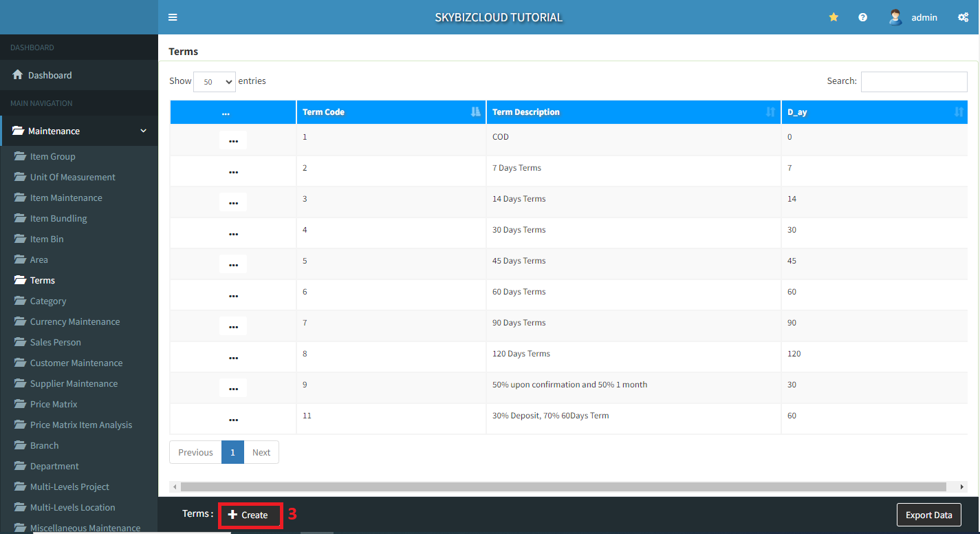The height and width of the screenshot is (534, 980).
Task: Sort by Term Description column icon
Action: [x=770, y=112]
